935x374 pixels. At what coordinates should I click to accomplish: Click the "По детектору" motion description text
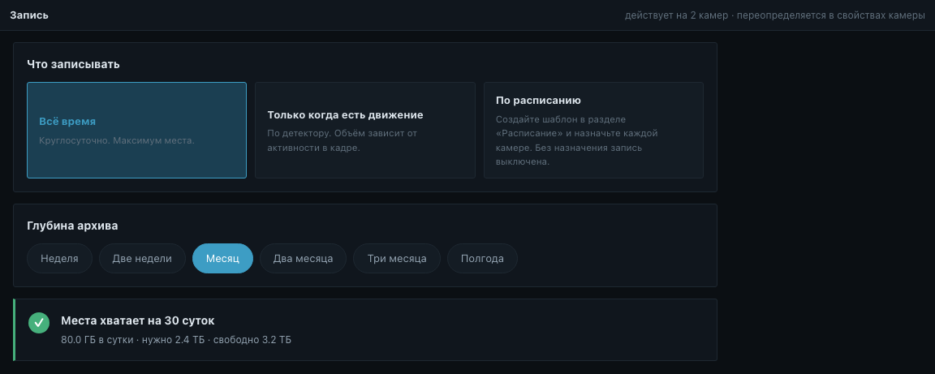click(343, 140)
